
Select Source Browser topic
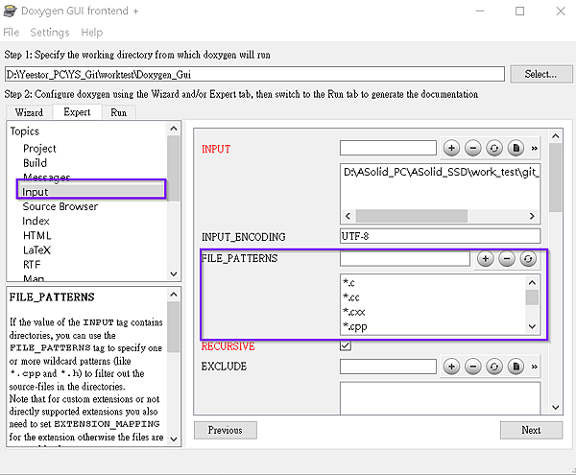point(60,206)
